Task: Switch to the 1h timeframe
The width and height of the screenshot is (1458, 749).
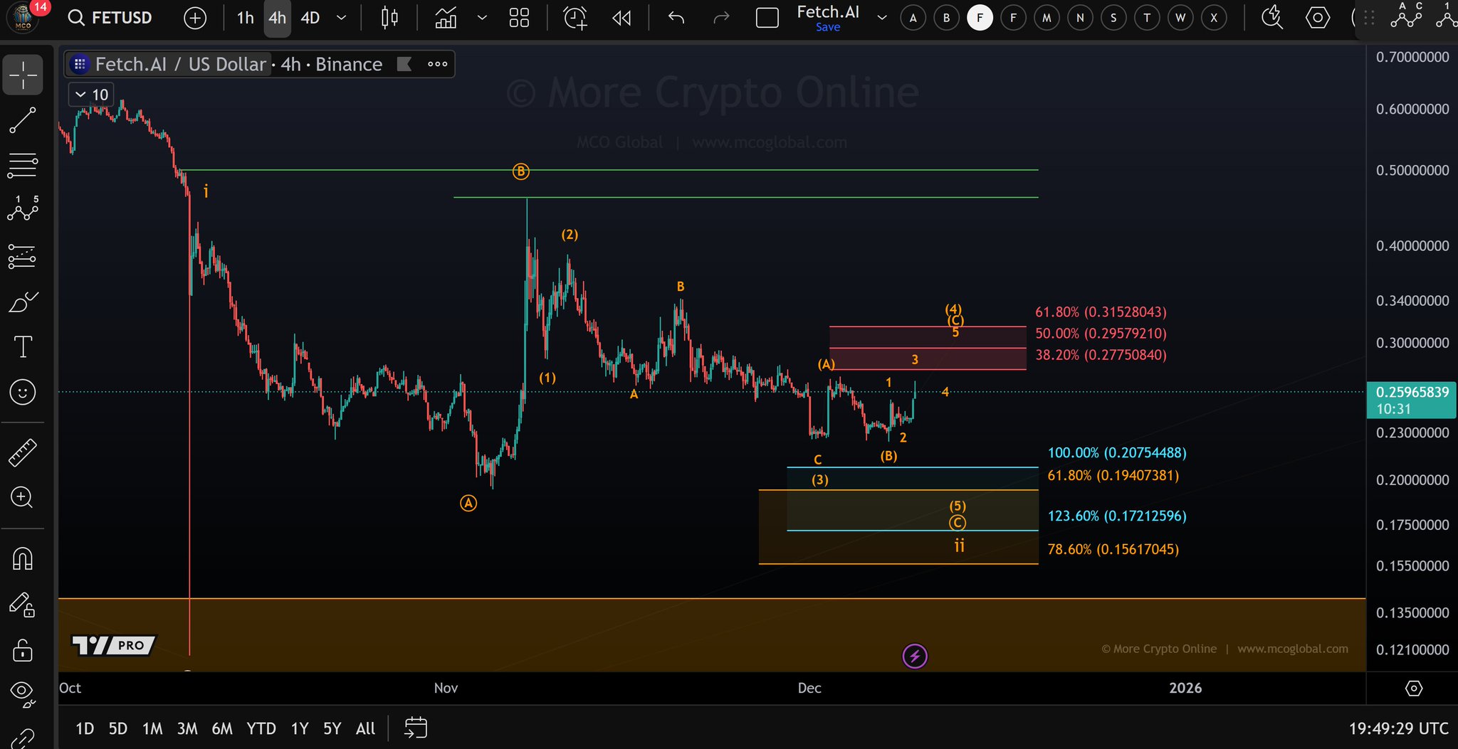Action: (x=245, y=18)
